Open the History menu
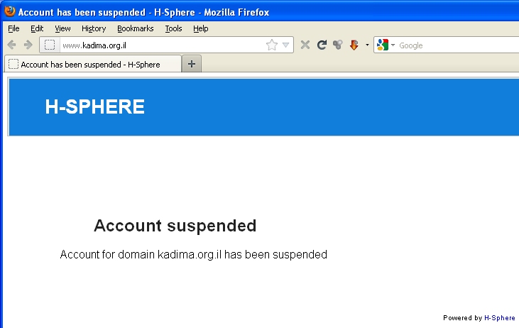The height and width of the screenshot is (328, 519). 94,28
